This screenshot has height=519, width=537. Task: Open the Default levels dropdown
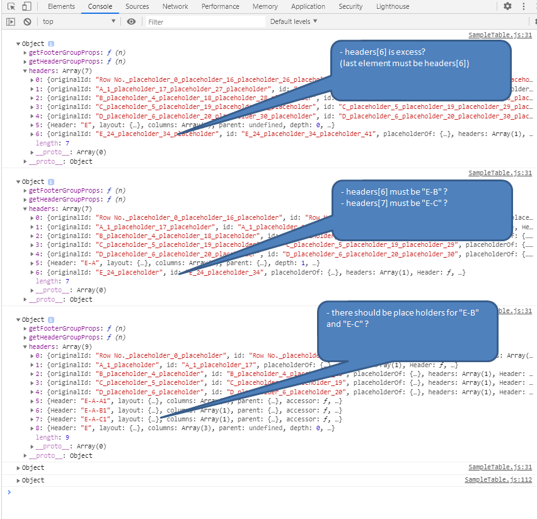point(294,21)
